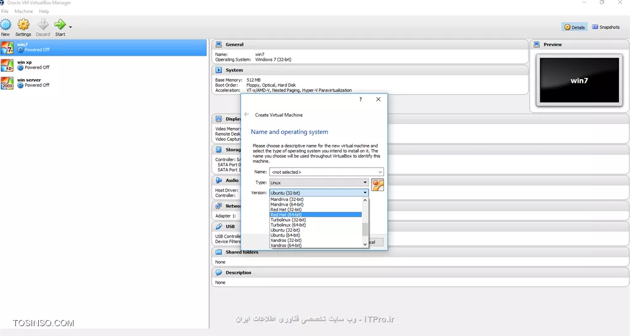Image resolution: width=630 pixels, height=336 pixels.
Task: Choose Mandriva (64-bit) from the version list
Action: [x=316, y=205]
